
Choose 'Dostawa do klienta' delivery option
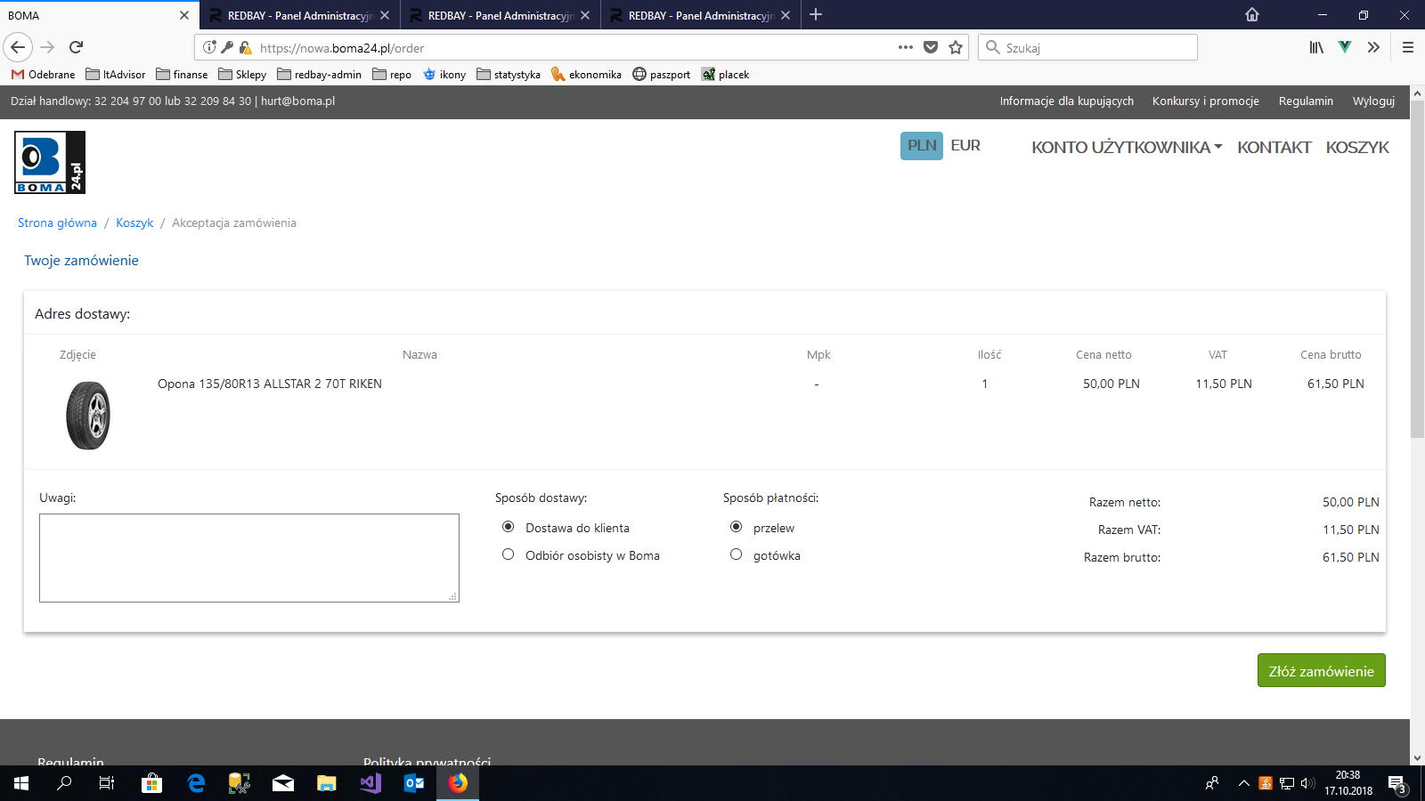[x=509, y=527]
